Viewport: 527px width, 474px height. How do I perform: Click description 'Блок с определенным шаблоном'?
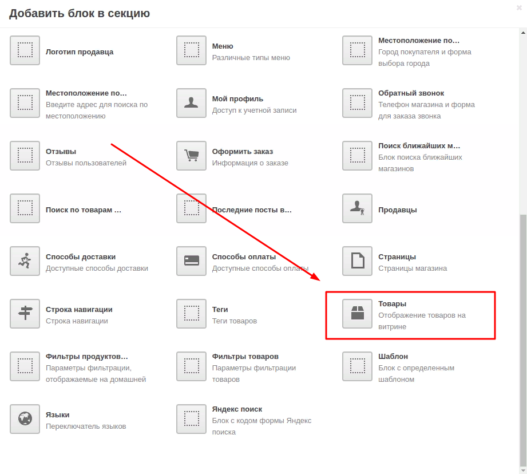[x=417, y=373]
